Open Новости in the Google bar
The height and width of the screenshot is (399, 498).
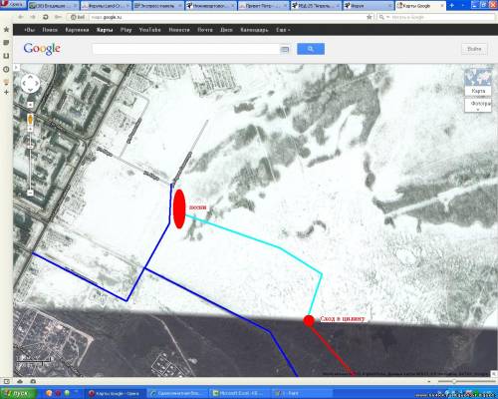pos(179,30)
